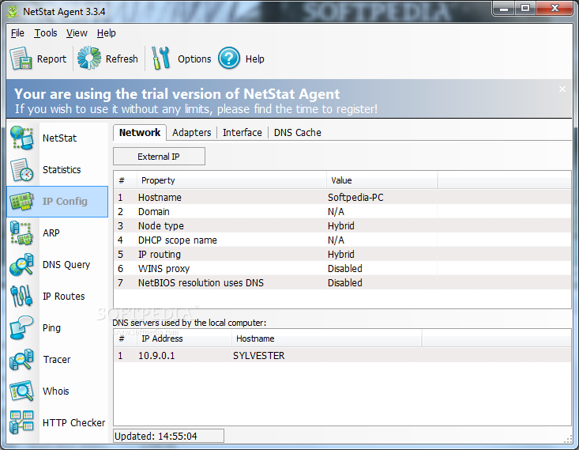Select the IP Config sidebar icon
Image resolution: width=579 pixels, height=450 pixels.
[22, 201]
